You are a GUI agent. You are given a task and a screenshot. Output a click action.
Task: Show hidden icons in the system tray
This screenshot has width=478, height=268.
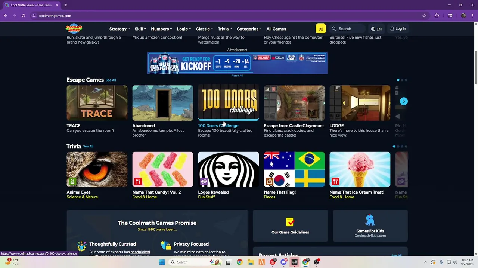pos(425,262)
